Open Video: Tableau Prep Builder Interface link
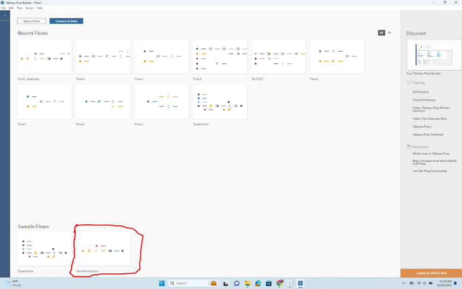This screenshot has width=462, height=289. click(431, 110)
